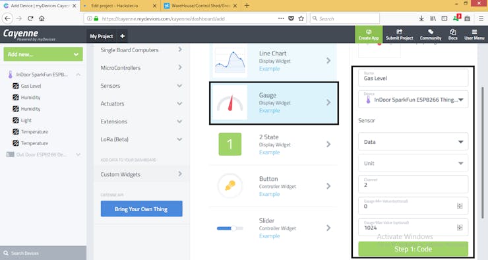Open Line Chart Example link
This screenshot has width=488, height=260.
pos(269,69)
